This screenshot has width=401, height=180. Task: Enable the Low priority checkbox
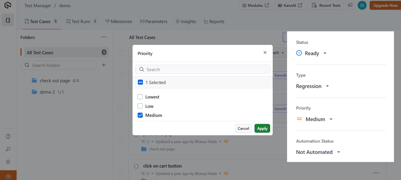point(140,106)
